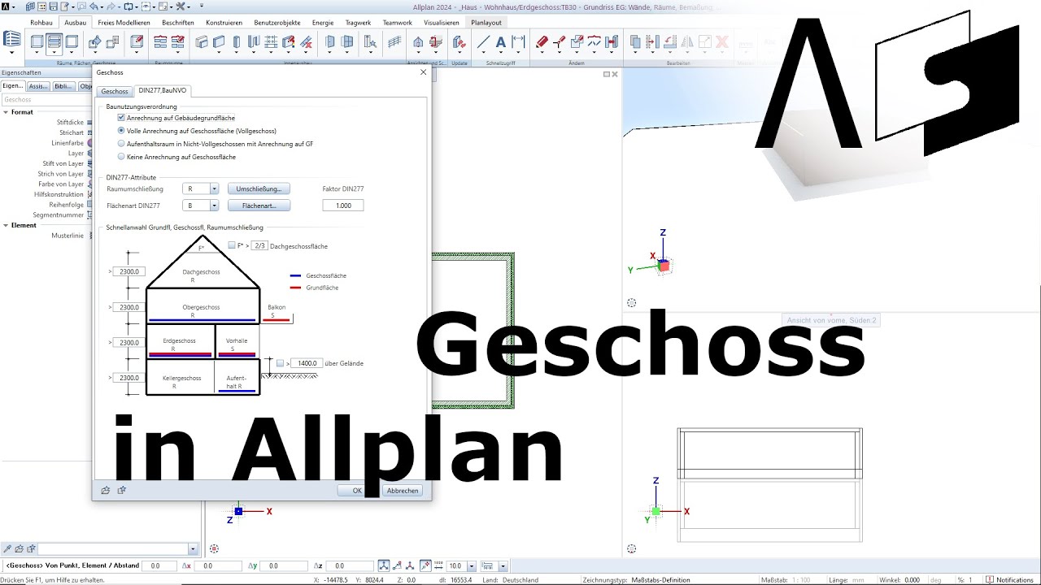The image size is (1041, 585).
Task: Click the red X delete icon in Bearbeiten
Action: tap(721, 41)
